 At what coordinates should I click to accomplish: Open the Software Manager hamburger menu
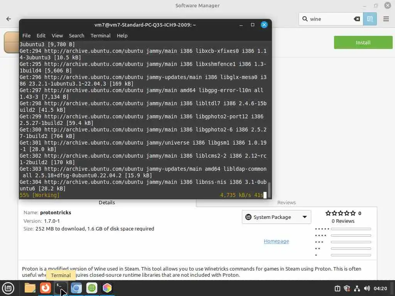click(x=386, y=19)
